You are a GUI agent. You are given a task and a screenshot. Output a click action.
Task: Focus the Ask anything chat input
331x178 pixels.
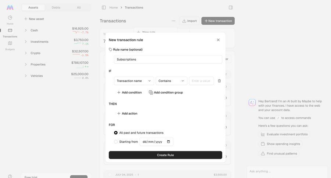(x=287, y=171)
